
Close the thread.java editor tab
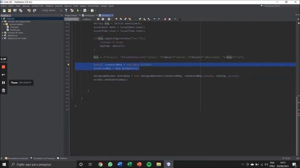(x=97, y=15)
